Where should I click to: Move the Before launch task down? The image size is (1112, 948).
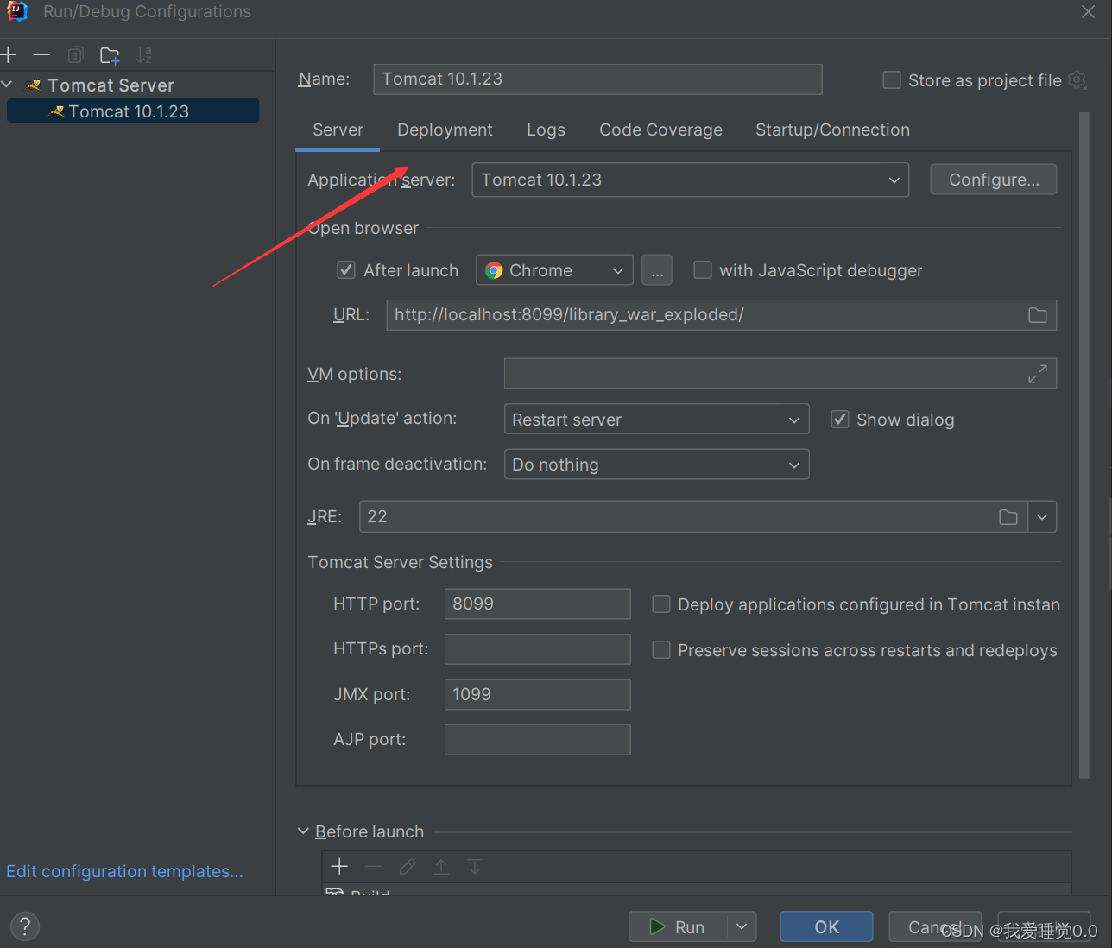[x=475, y=866]
